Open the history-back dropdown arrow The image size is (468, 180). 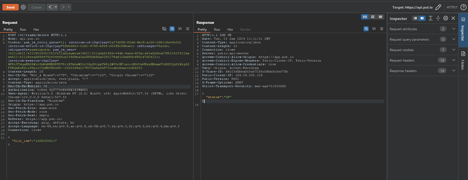point(56,7)
